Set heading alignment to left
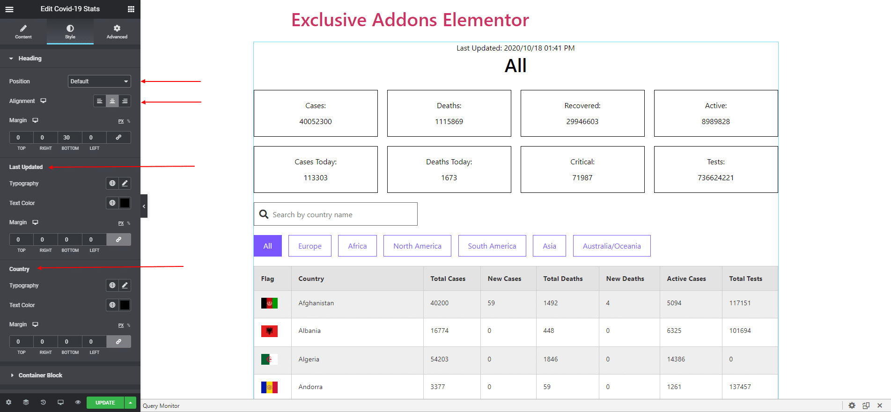 point(99,101)
